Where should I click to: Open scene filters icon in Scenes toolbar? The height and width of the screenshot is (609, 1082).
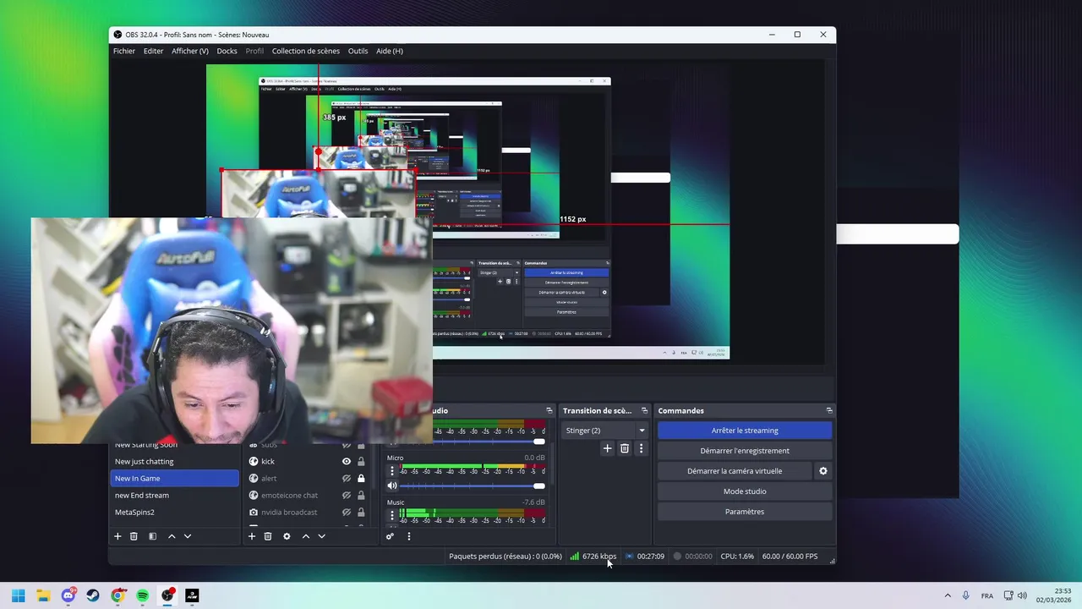coord(152,536)
